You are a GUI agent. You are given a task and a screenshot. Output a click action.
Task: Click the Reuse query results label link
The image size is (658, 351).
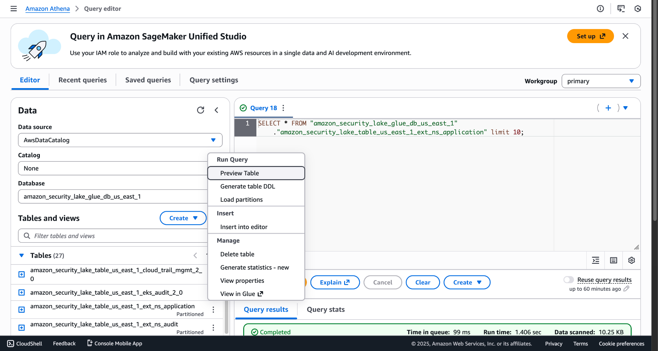point(604,280)
